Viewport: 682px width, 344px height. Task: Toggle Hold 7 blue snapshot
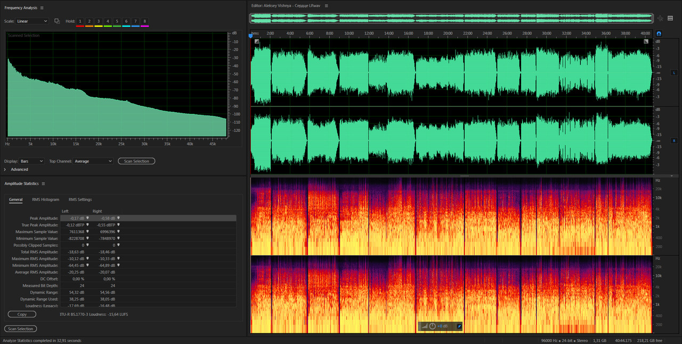pos(135,21)
